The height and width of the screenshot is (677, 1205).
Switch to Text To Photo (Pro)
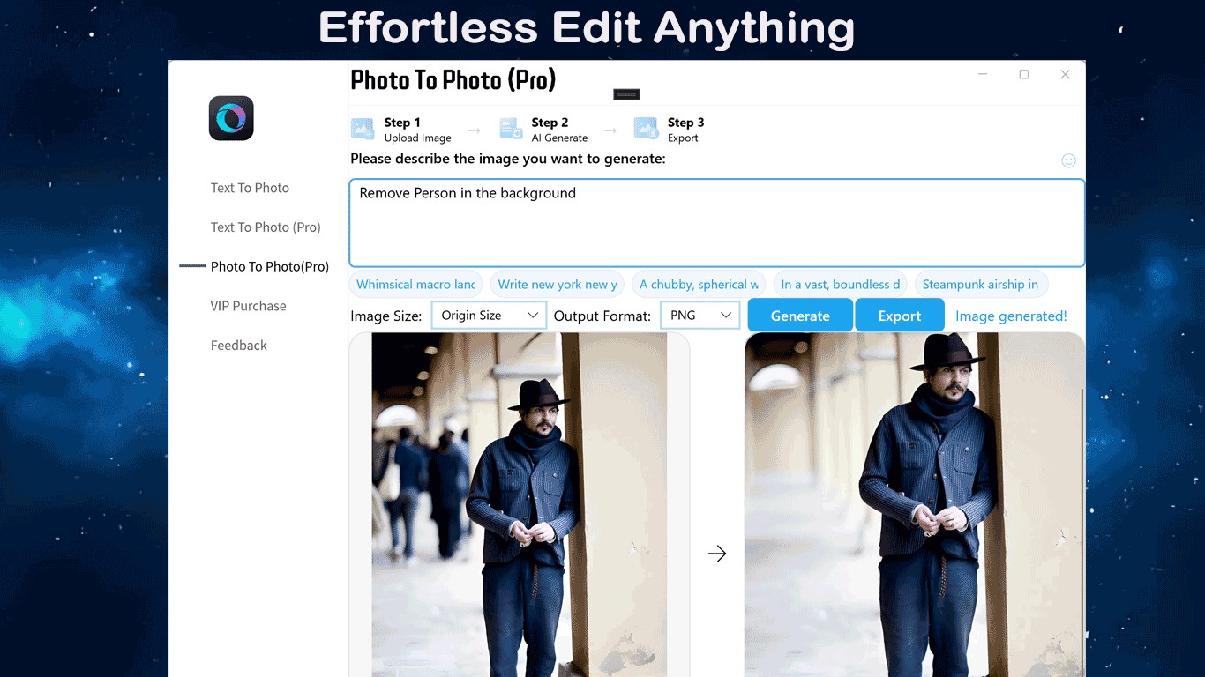point(267,227)
